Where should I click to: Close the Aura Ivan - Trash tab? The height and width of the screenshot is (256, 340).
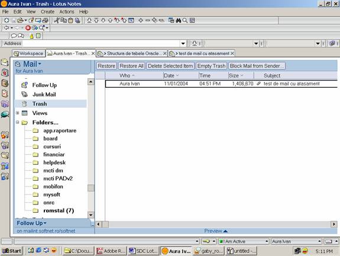pos(93,53)
